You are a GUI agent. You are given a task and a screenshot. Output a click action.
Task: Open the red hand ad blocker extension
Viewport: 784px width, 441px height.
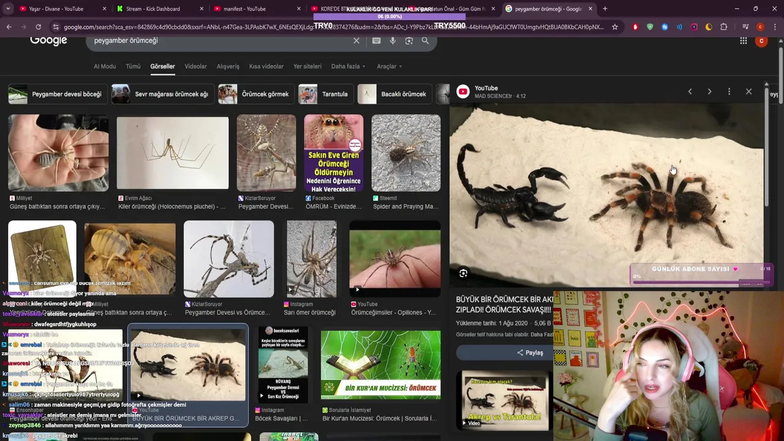(635, 27)
